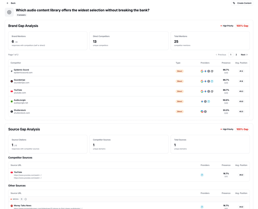Click ChatGPT provider icon in YouTube row
Image resolution: width=258 pixels, height=209 pixels.
[x=209, y=91]
